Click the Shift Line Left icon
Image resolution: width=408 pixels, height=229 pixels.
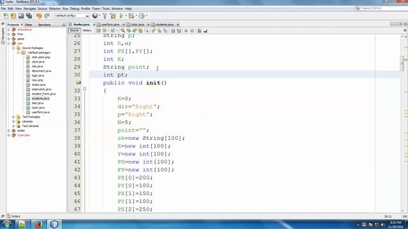173,31
